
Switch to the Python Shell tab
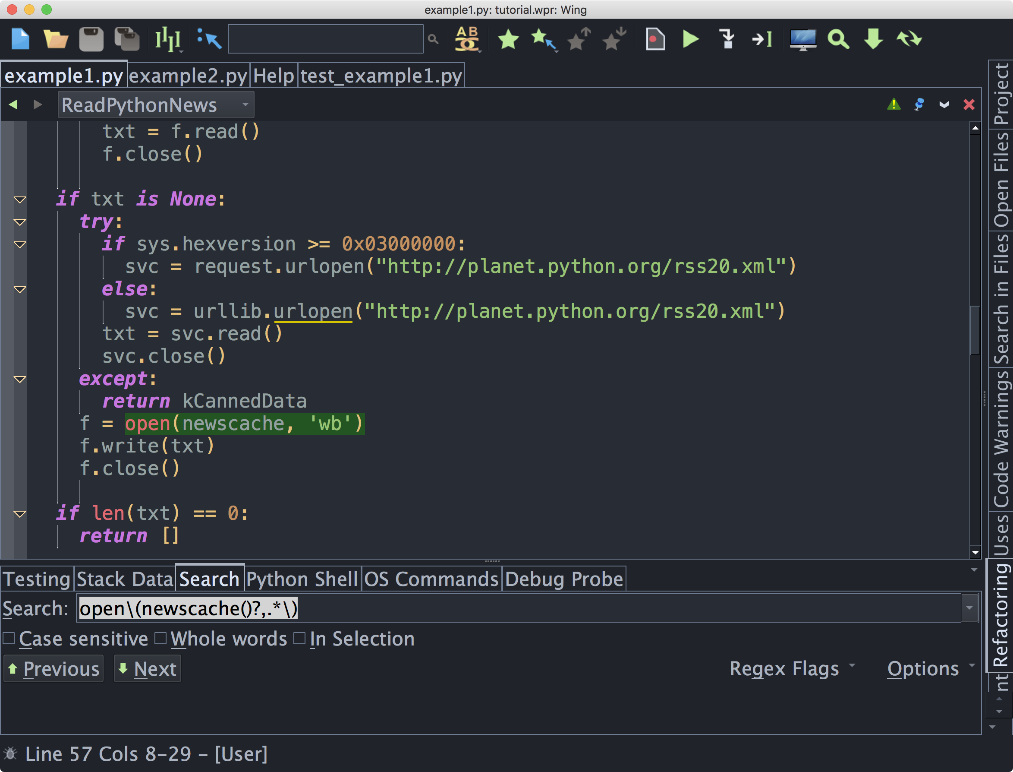tap(302, 579)
